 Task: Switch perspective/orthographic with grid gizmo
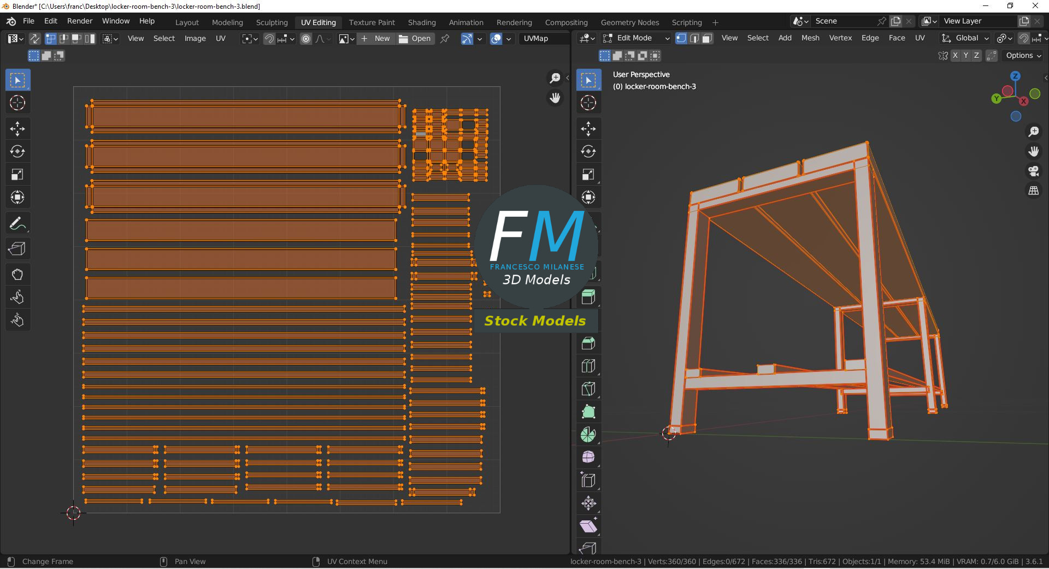[x=1034, y=191]
